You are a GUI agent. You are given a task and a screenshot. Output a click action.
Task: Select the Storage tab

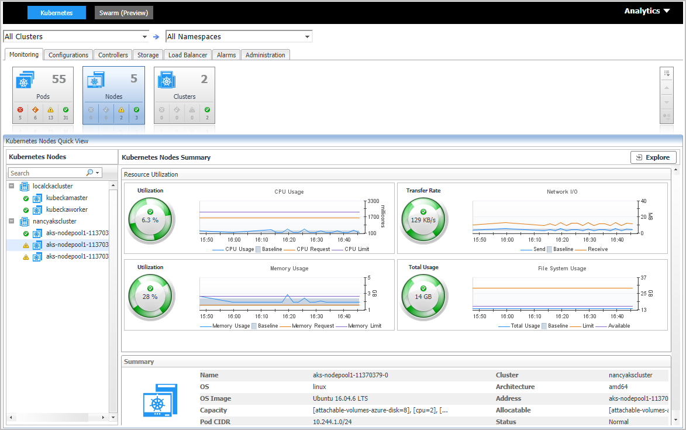148,54
